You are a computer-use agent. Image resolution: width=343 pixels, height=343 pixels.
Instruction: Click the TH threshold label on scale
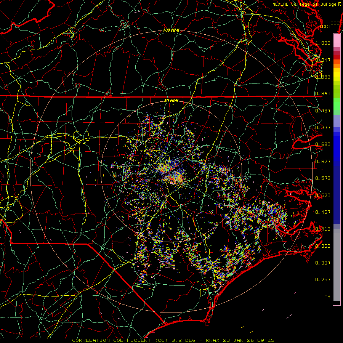[x=327, y=297]
